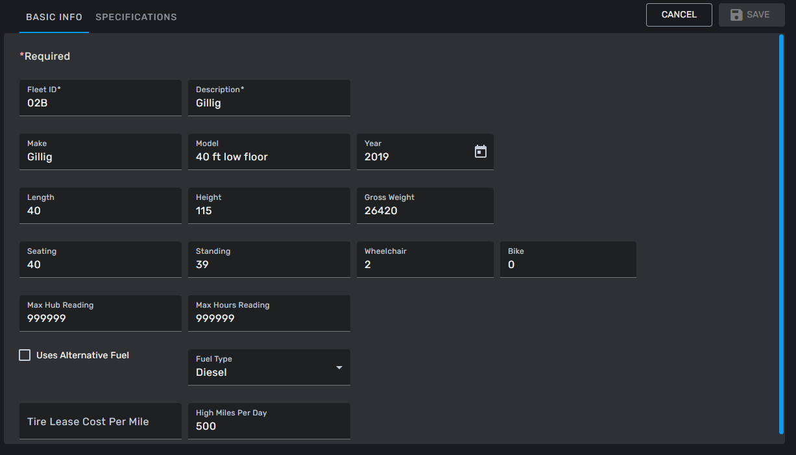Click the Model field showing 40 ft low floor
The width and height of the screenshot is (796, 455).
(x=269, y=156)
